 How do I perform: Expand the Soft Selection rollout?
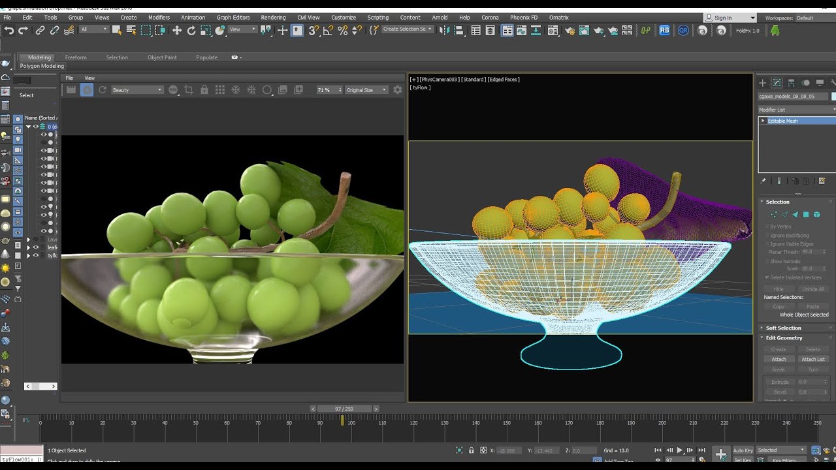[x=783, y=328]
